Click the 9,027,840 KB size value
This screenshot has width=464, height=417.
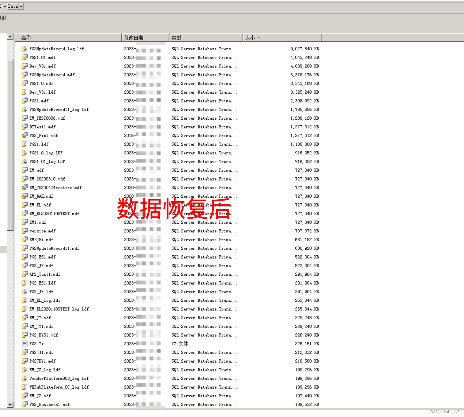tap(304, 49)
